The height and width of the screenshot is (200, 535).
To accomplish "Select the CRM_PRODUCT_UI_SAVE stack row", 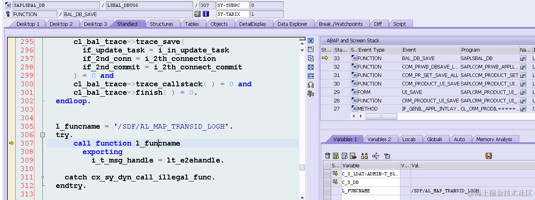I will (x=428, y=101).
